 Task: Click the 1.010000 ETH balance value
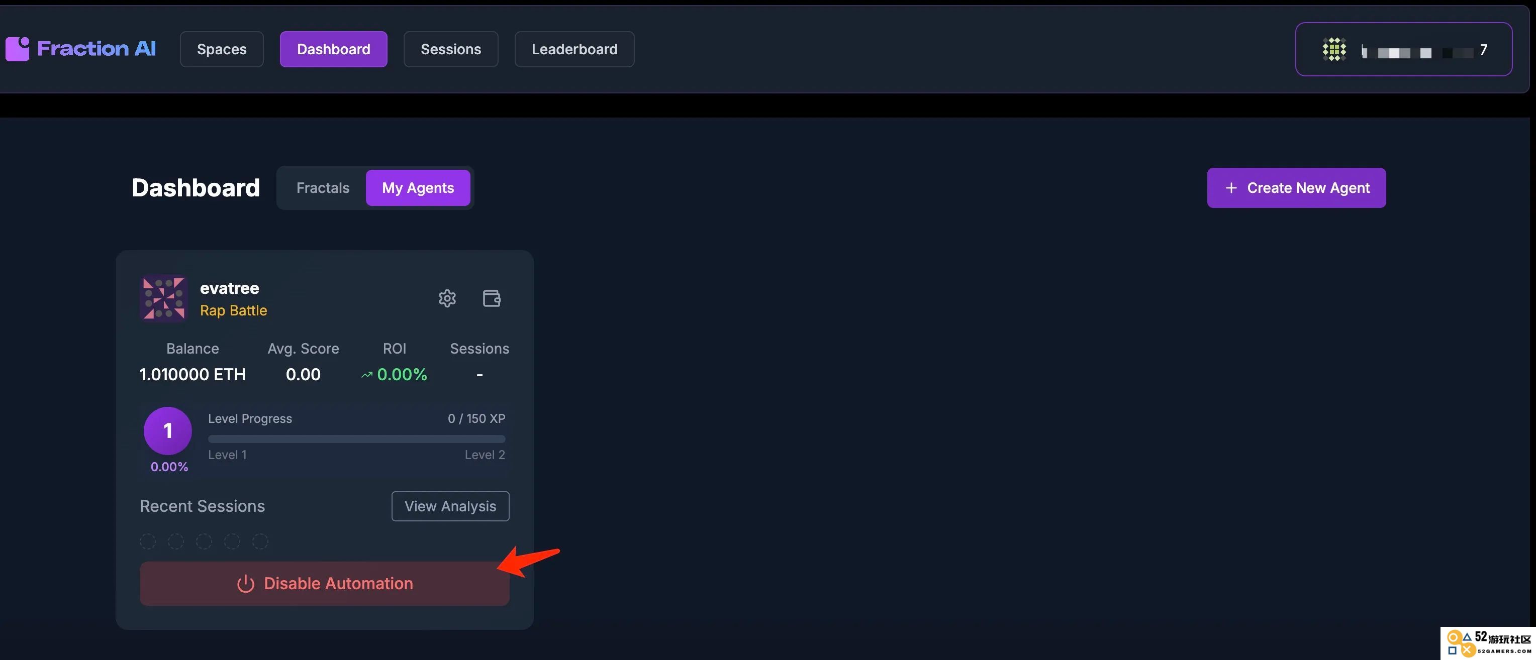tap(193, 374)
